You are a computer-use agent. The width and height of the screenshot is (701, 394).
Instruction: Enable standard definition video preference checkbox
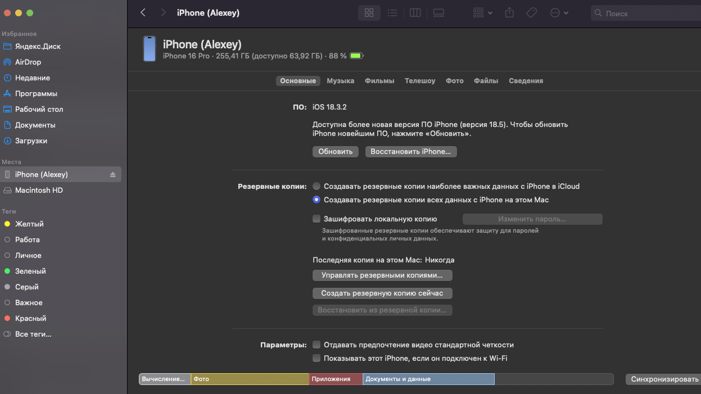tap(316, 345)
